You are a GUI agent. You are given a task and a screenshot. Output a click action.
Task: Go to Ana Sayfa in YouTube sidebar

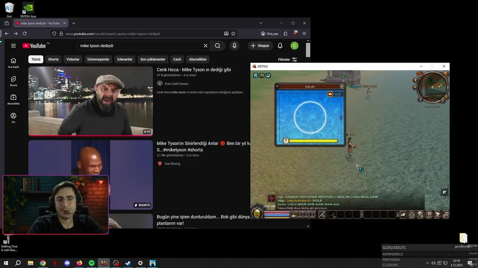point(13,63)
